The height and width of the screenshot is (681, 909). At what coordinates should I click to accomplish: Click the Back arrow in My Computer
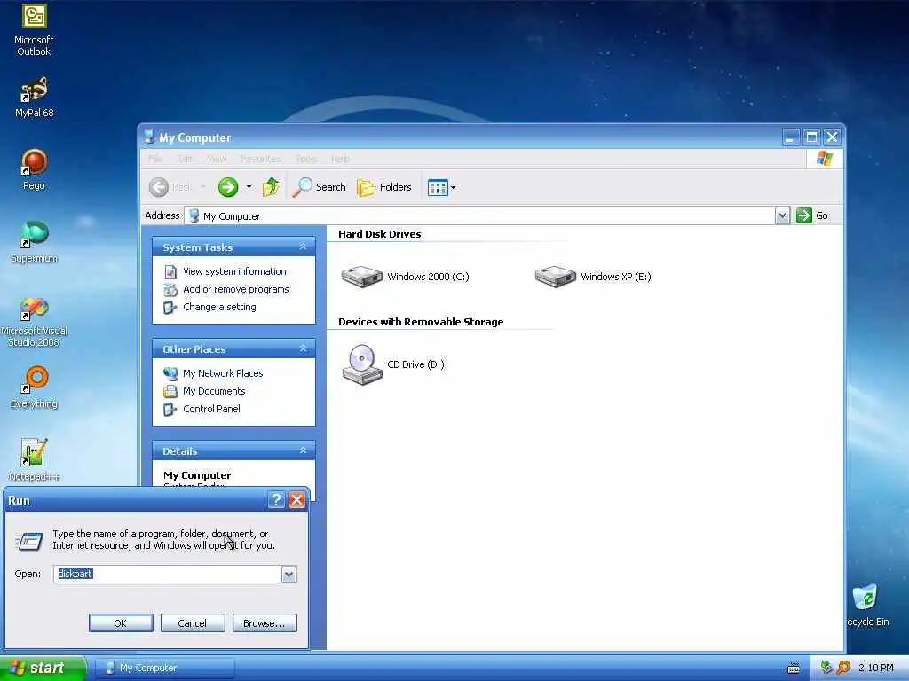[158, 187]
